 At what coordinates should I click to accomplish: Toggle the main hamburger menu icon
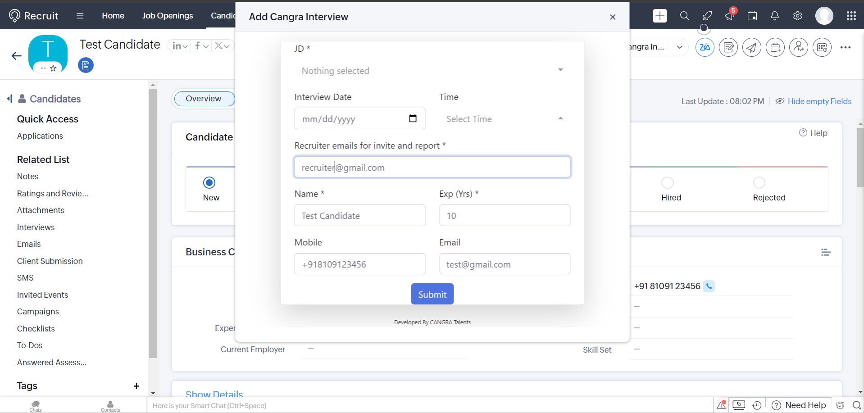[80, 16]
